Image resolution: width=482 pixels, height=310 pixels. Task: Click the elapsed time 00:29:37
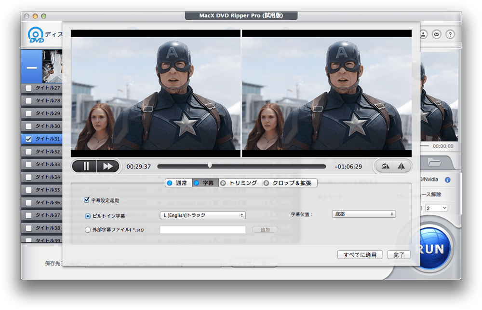point(139,167)
